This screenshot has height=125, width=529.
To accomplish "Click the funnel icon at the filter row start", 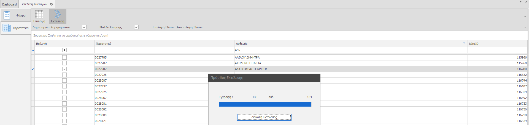I will coord(33,51).
